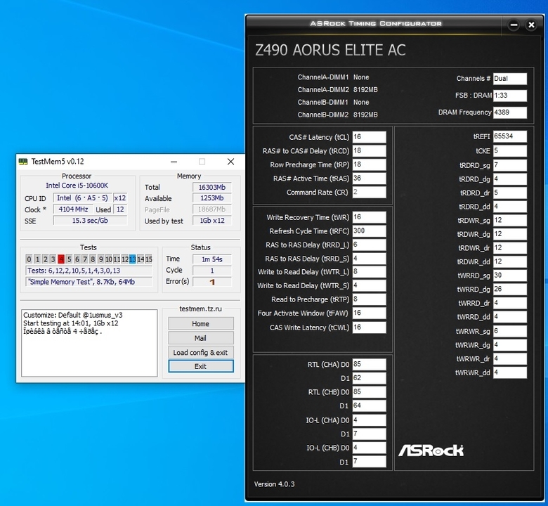The height and width of the screenshot is (506, 548).
Task: Click the Channels # field showing Dual
Action: (x=510, y=79)
